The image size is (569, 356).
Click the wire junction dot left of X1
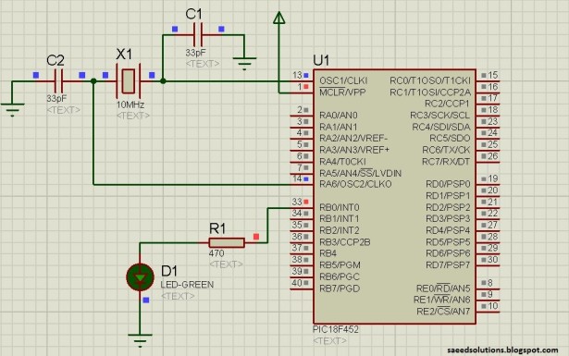tap(93, 81)
